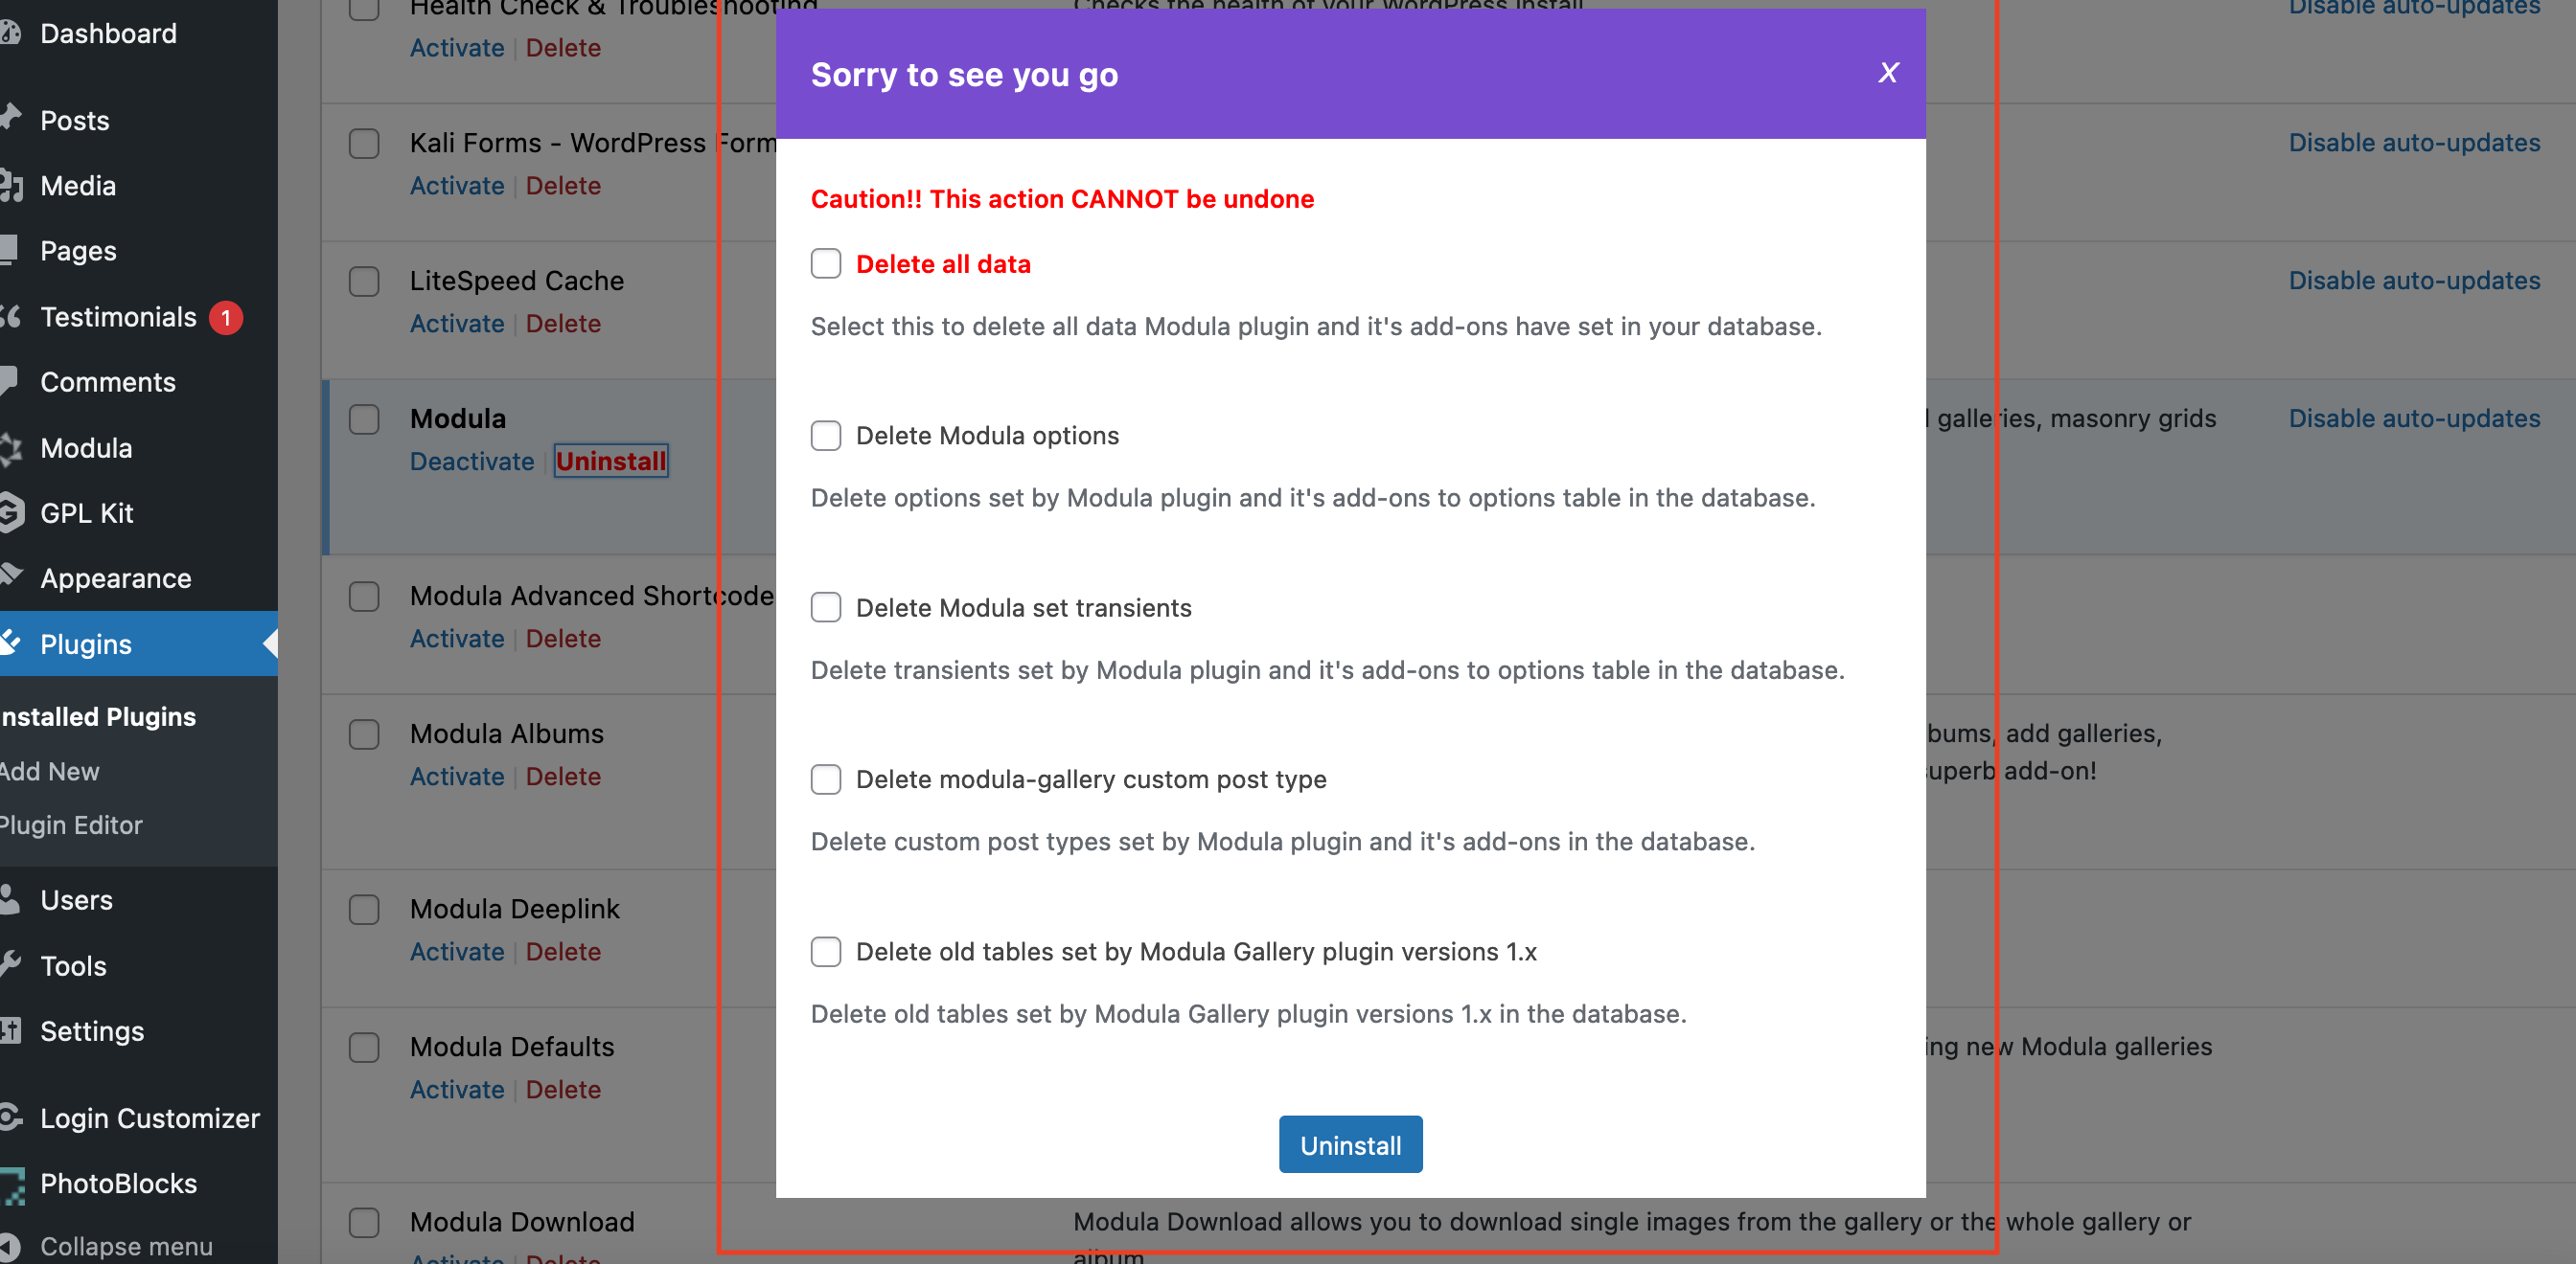Viewport: 2576px width, 1264px height.
Task: Open the Plugin Editor submenu item
Action: point(72,825)
